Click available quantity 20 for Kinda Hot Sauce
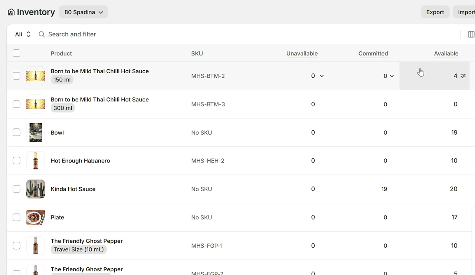 (453, 189)
